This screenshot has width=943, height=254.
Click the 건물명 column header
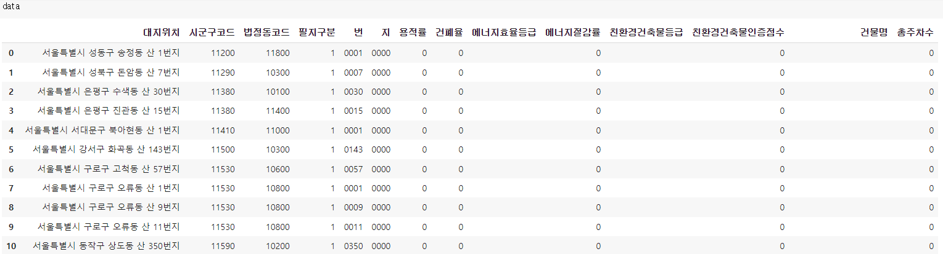click(x=874, y=32)
